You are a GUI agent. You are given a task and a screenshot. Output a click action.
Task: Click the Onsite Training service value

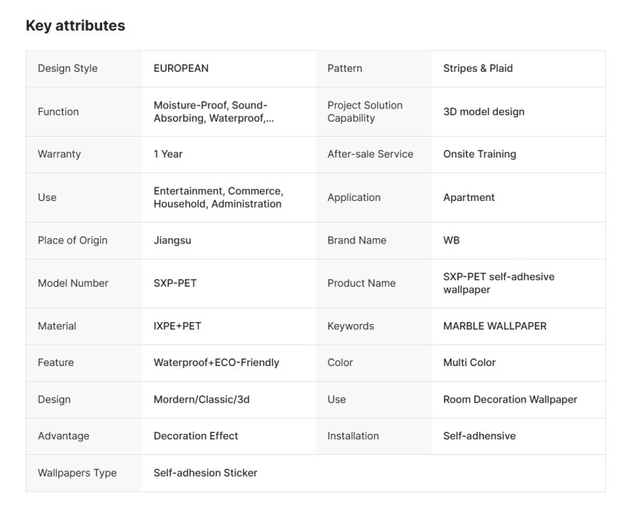479,154
